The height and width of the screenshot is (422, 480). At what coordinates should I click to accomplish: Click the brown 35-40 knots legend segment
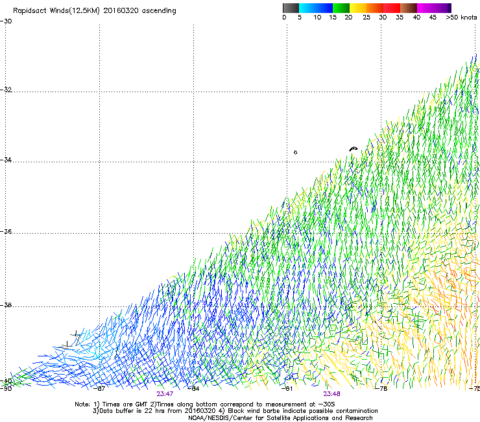click(x=409, y=8)
